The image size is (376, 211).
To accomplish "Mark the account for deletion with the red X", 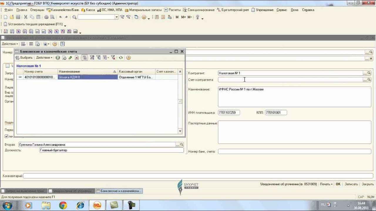I will 77,58.
